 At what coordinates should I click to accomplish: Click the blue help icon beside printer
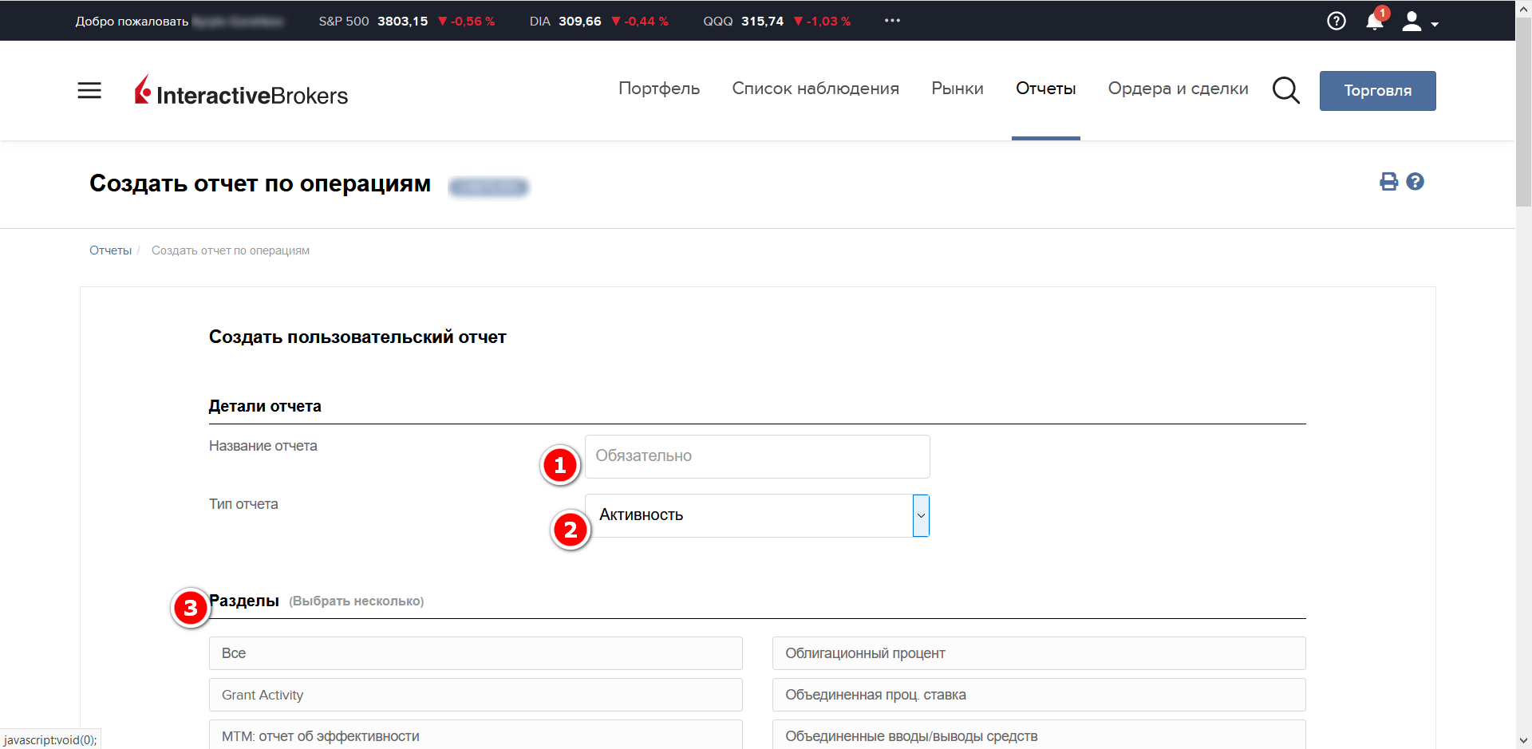(1415, 182)
